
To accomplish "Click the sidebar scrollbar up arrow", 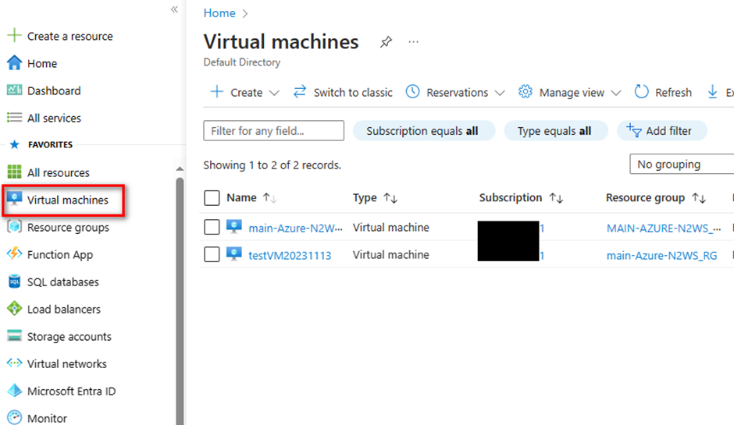I will [x=180, y=168].
